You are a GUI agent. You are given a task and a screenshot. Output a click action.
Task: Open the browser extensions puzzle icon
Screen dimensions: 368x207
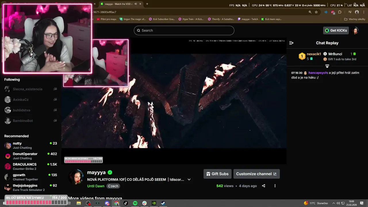pos(340,12)
